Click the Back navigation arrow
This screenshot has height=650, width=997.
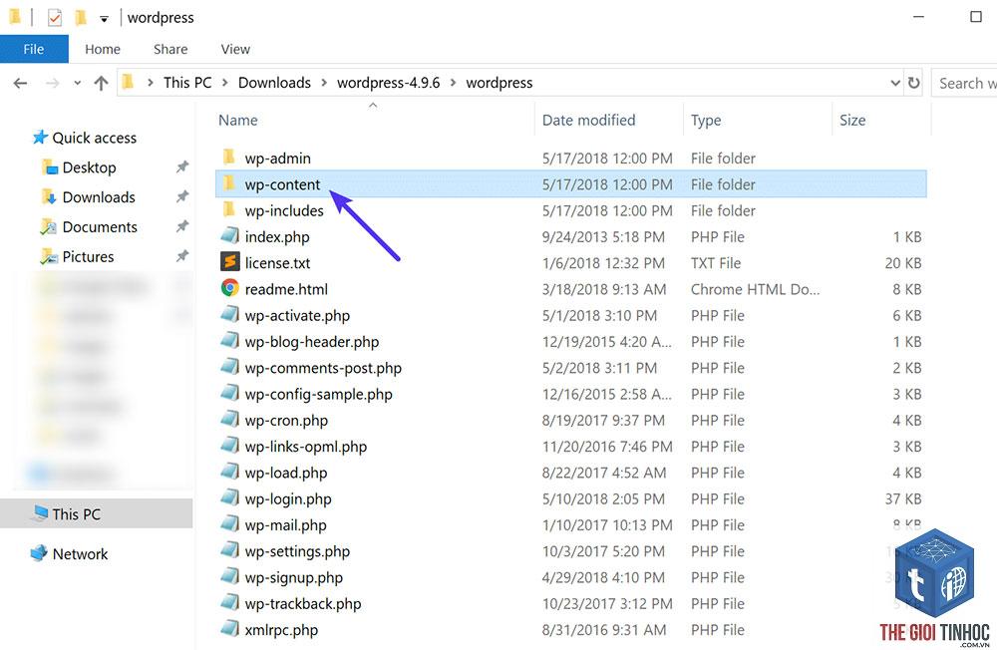coord(20,84)
